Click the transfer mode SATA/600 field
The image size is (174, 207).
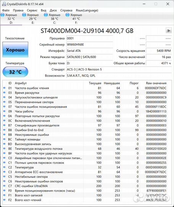coord(90,57)
